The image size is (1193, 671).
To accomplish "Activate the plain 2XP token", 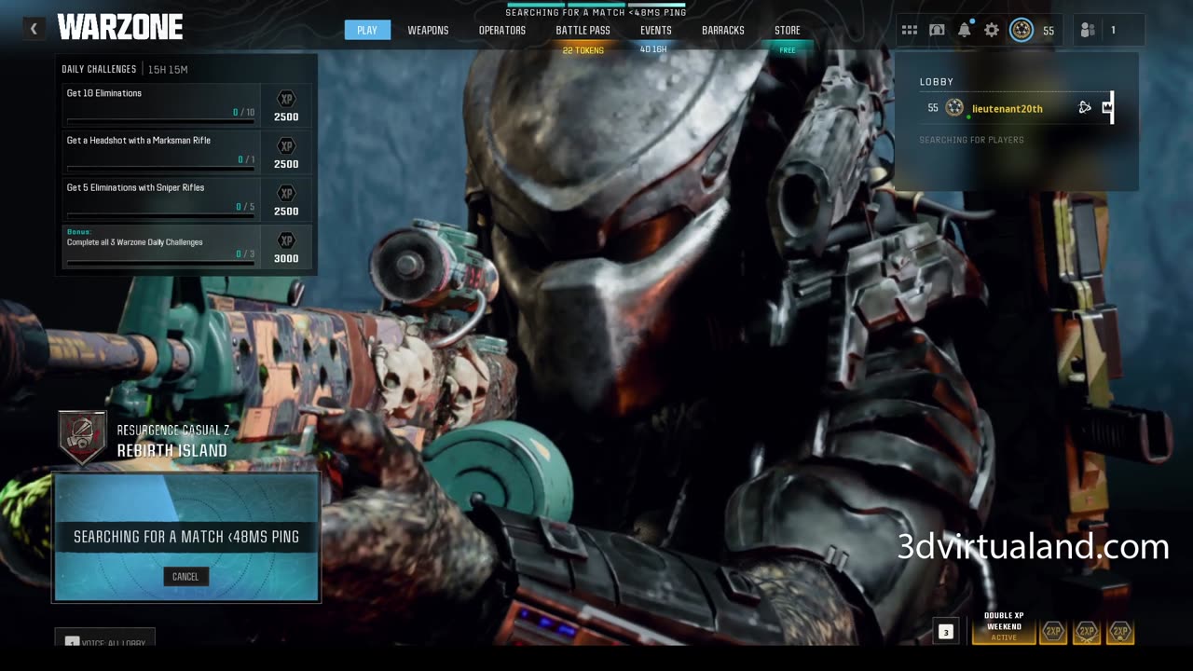I will [x=1053, y=631].
